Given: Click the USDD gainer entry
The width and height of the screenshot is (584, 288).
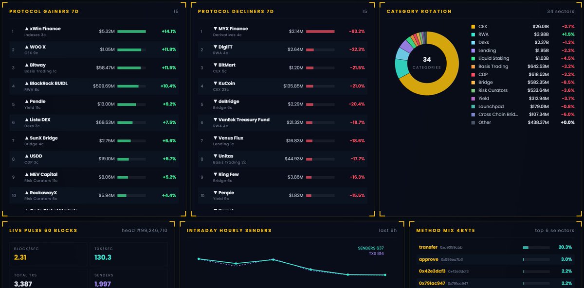Looking at the screenshot, I should tap(36, 156).
